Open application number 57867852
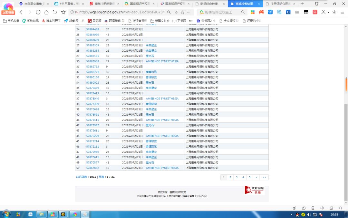This screenshot has width=348, height=218. pyautogui.click(x=92, y=168)
